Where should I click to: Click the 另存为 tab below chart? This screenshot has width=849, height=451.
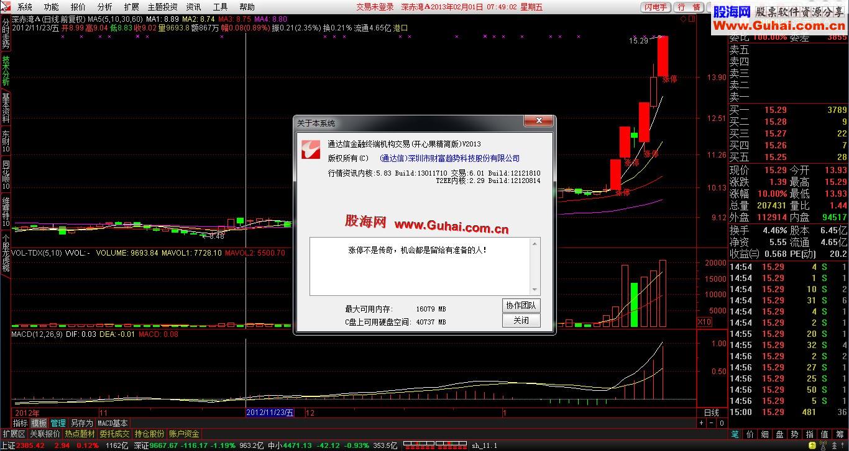coord(81,423)
